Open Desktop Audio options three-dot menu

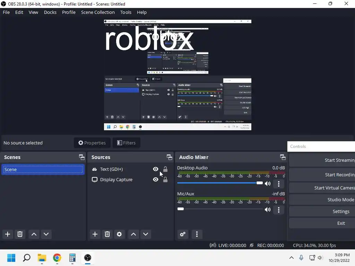pos(279,184)
